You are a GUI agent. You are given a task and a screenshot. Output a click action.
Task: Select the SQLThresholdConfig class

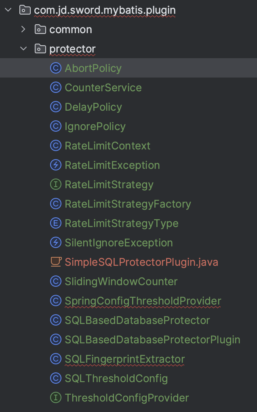point(116,378)
